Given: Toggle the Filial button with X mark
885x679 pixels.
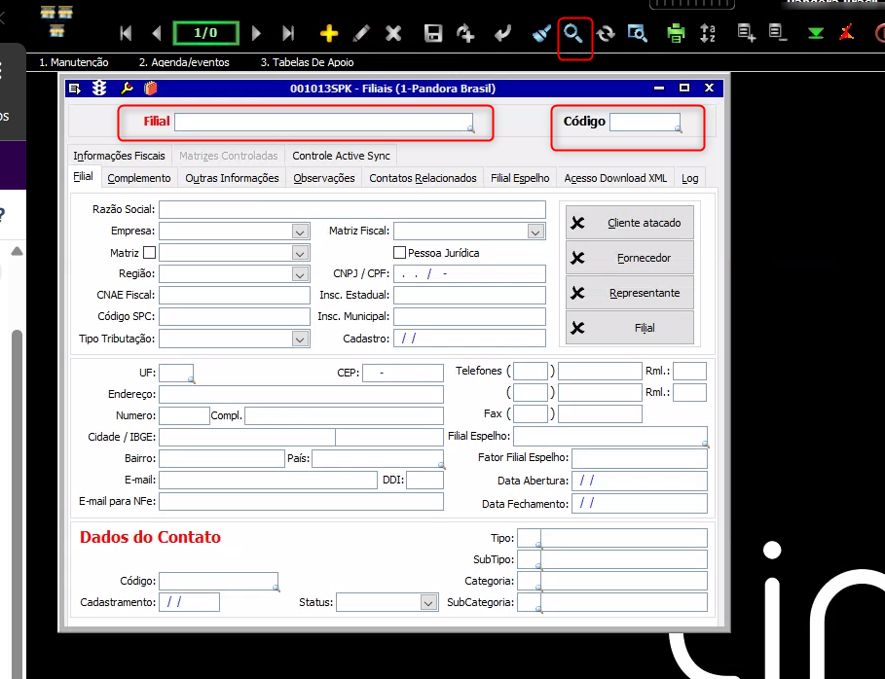Looking at the screenshot, I should [629, 328].
